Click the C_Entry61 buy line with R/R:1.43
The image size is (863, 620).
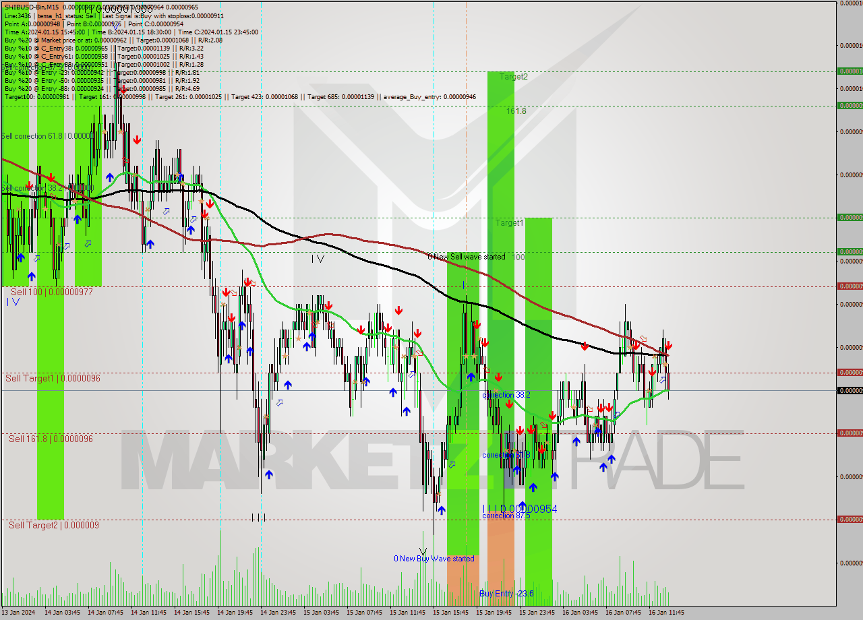(104, 56)
